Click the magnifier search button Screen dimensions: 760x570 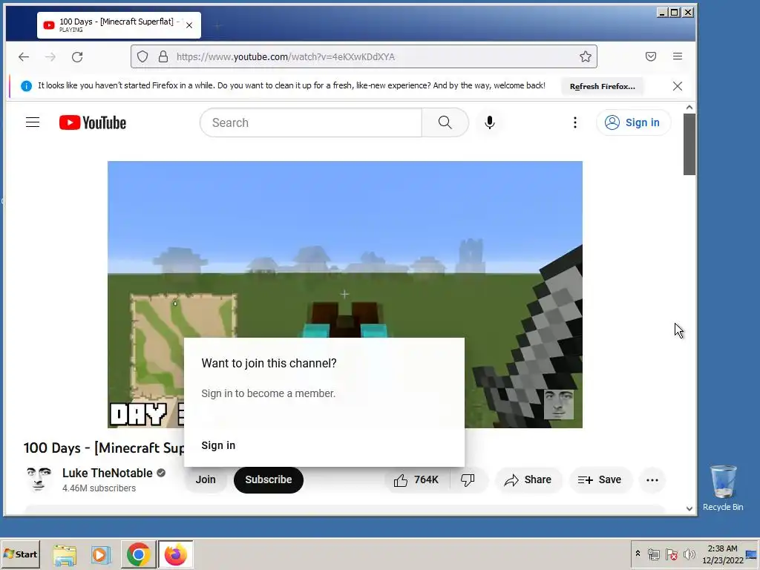point(445,122)
